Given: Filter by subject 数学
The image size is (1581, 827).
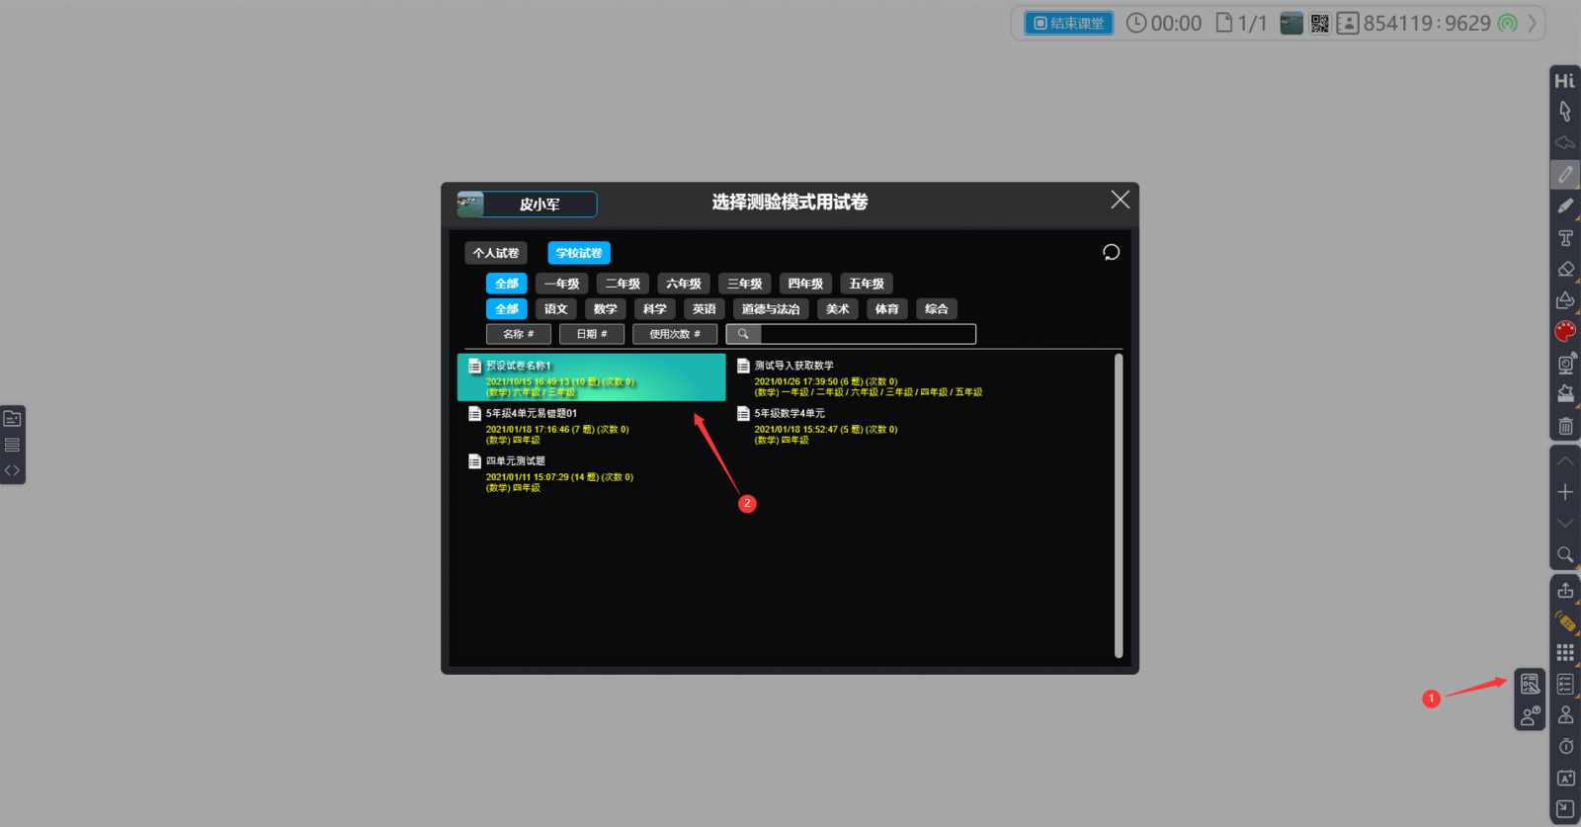Looking at the screenshot, I should [606, 309].
